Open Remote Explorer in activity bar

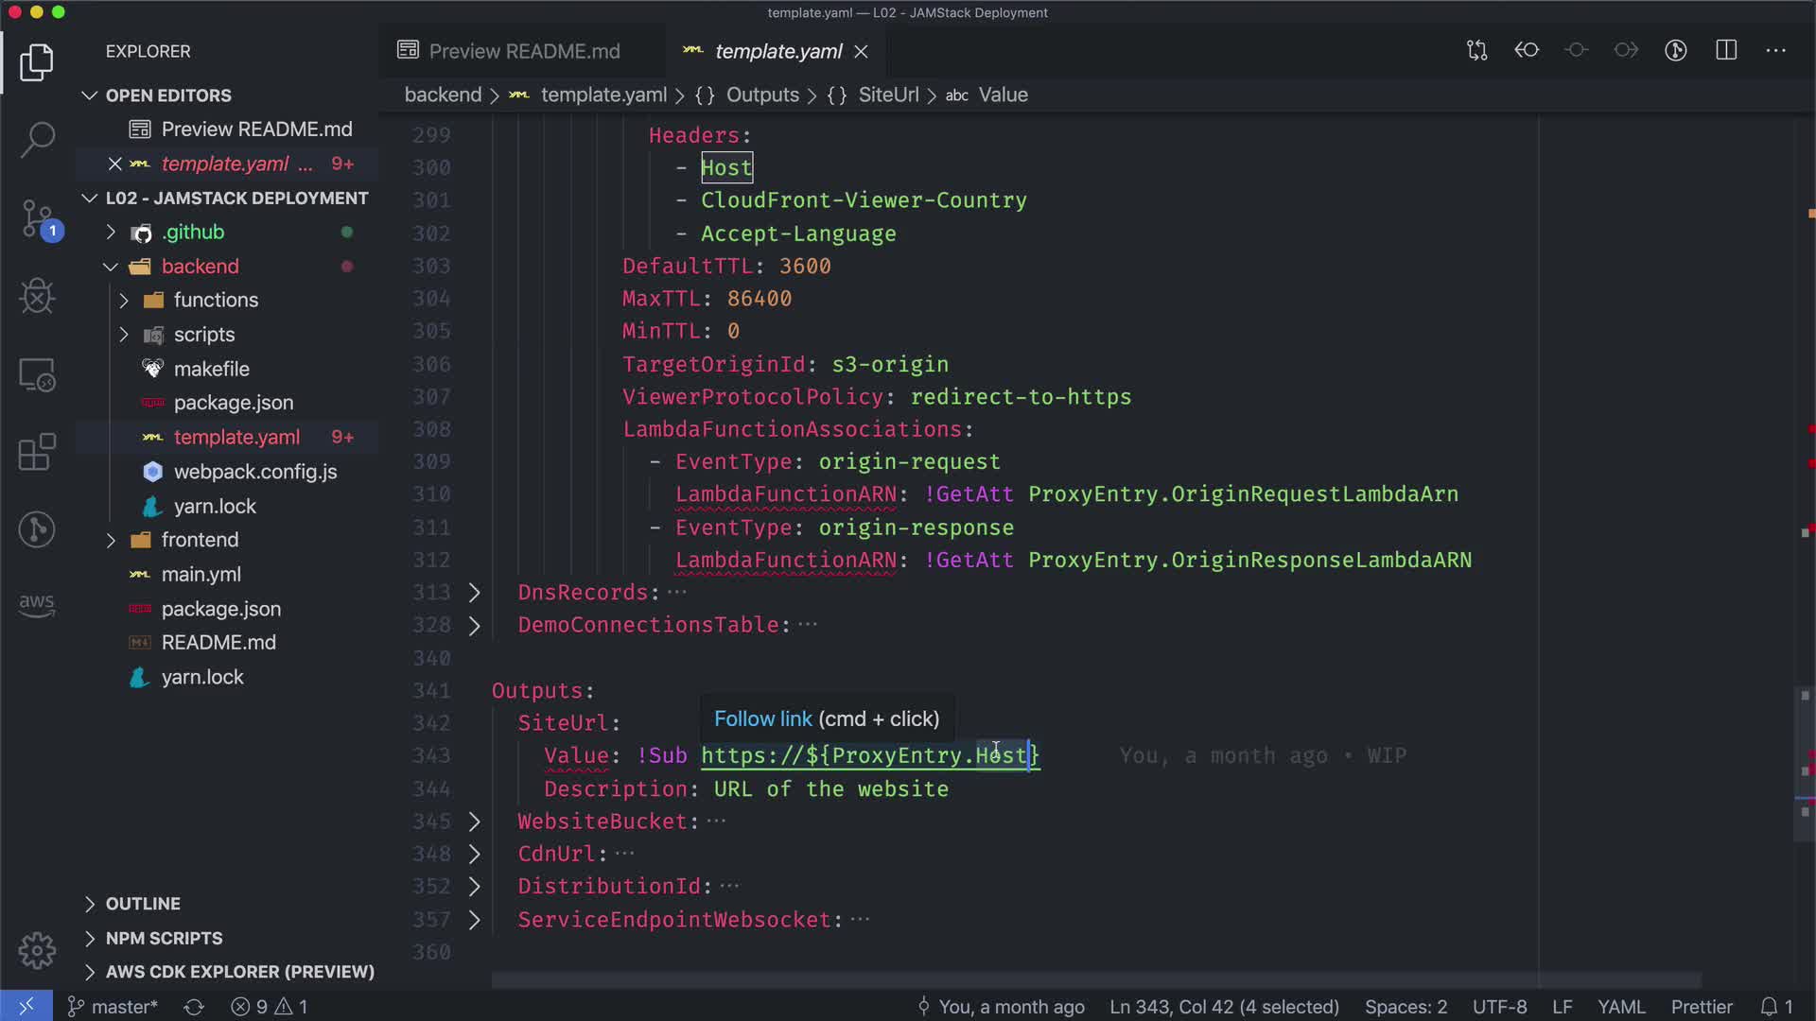click(x=37, y=374)
